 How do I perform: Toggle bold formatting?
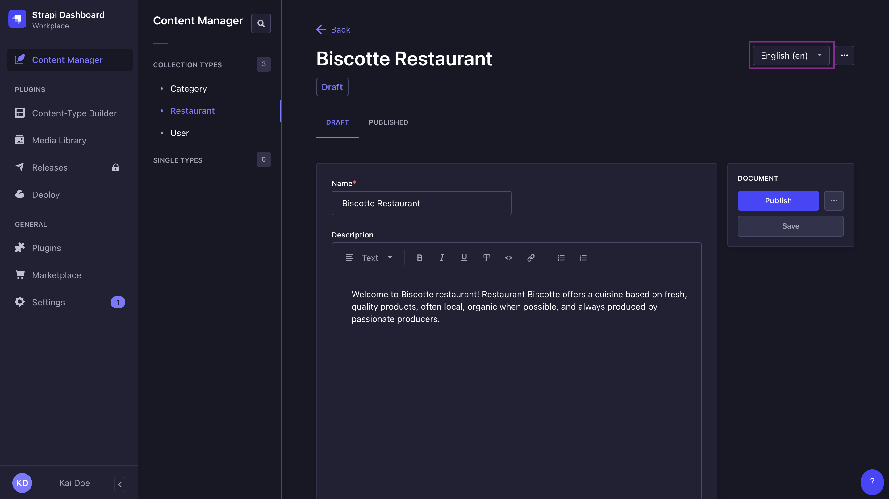[419, 258]
